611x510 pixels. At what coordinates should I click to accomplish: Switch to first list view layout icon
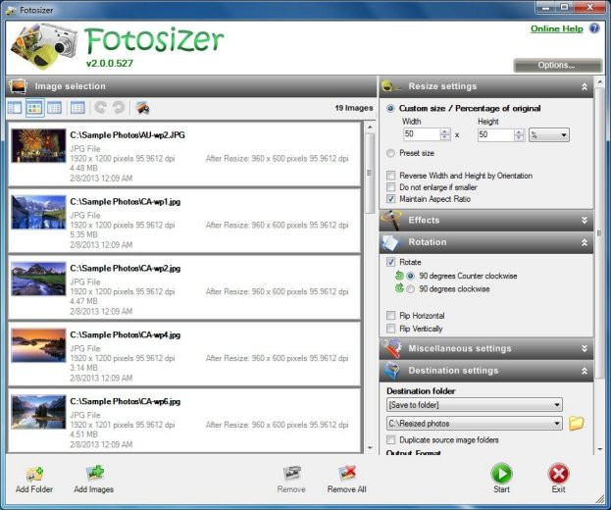pos(15,108)
